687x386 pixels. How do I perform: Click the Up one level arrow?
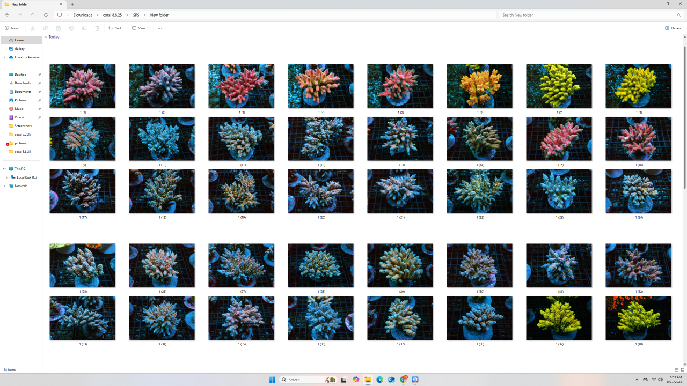point(33,15)
